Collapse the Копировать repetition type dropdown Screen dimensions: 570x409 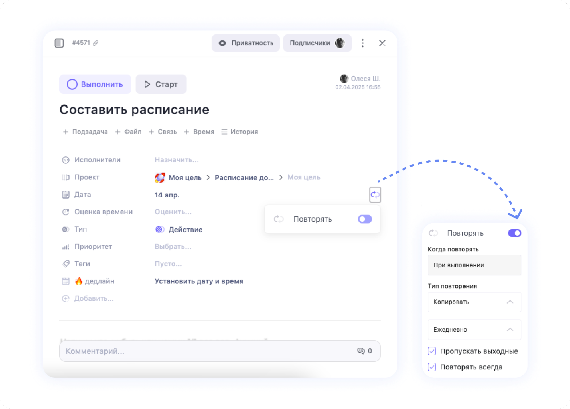(x=510, y=302)
